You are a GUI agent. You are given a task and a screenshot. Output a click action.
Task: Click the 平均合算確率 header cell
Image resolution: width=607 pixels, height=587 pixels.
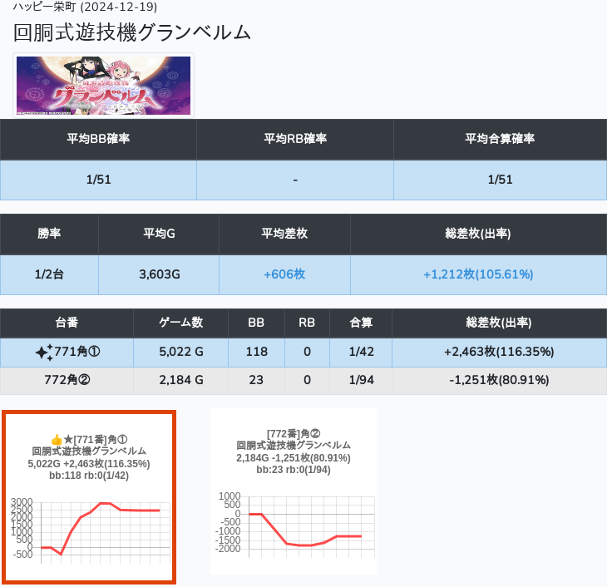tap(500, 139)
